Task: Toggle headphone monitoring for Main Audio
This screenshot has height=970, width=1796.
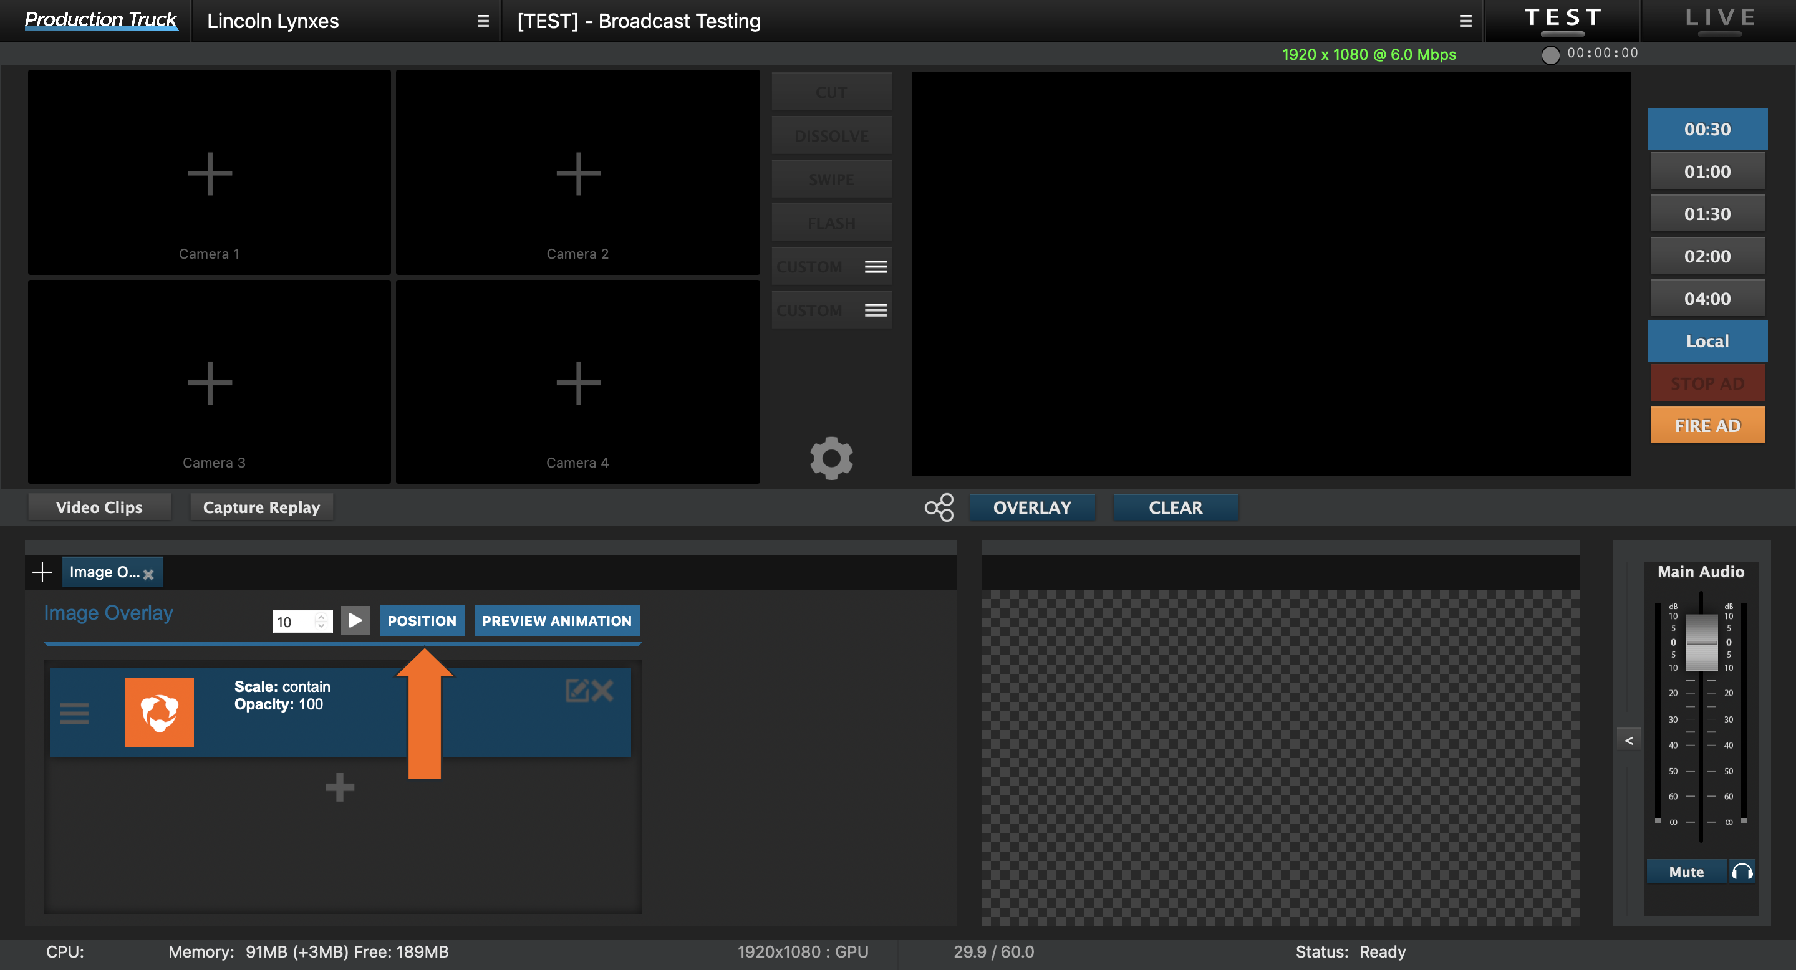Action: click(x=1742, y=871)
